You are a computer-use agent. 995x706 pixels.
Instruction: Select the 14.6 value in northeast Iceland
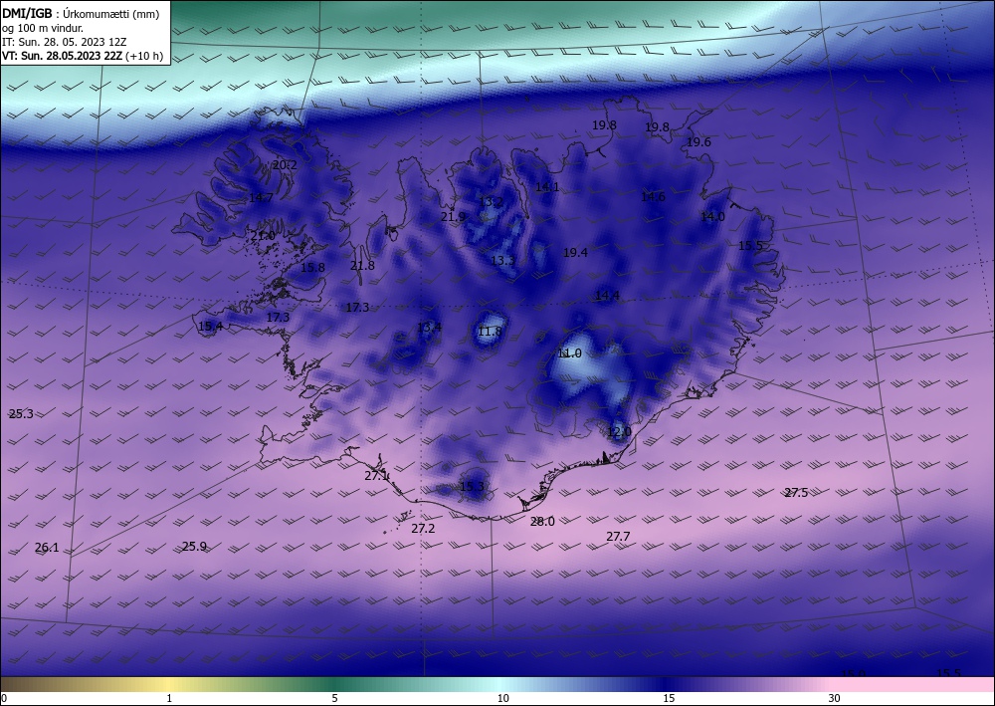pos(653,197)
